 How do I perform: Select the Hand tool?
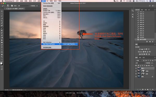coord(2,54)
